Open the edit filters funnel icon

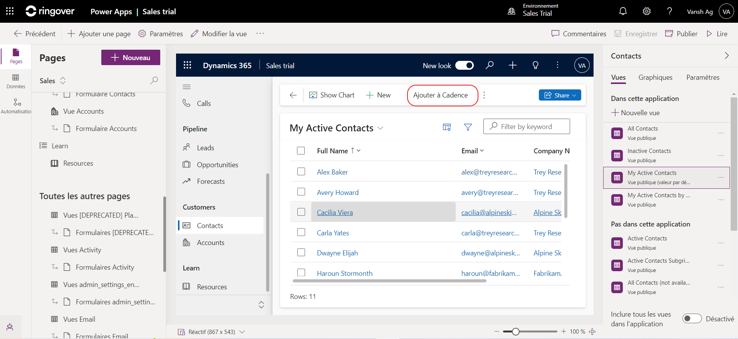click(x=468, y=127)
